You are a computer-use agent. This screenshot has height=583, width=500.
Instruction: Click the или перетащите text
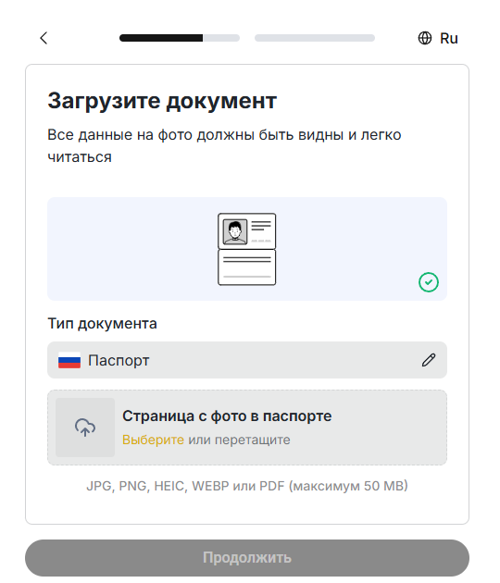pos(239,440)
